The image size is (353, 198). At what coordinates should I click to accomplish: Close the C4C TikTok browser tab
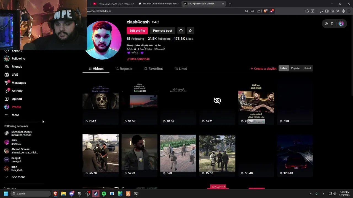pos(223,4)
